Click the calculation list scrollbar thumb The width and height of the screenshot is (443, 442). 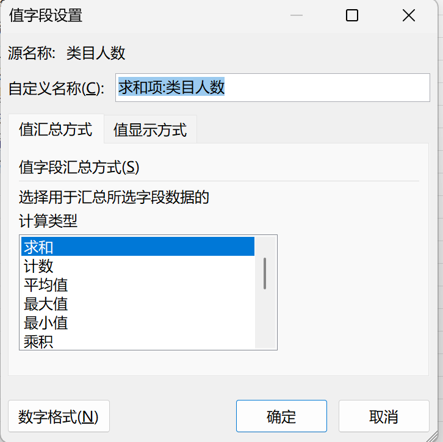pyautogui.click(x=265, y=273)
